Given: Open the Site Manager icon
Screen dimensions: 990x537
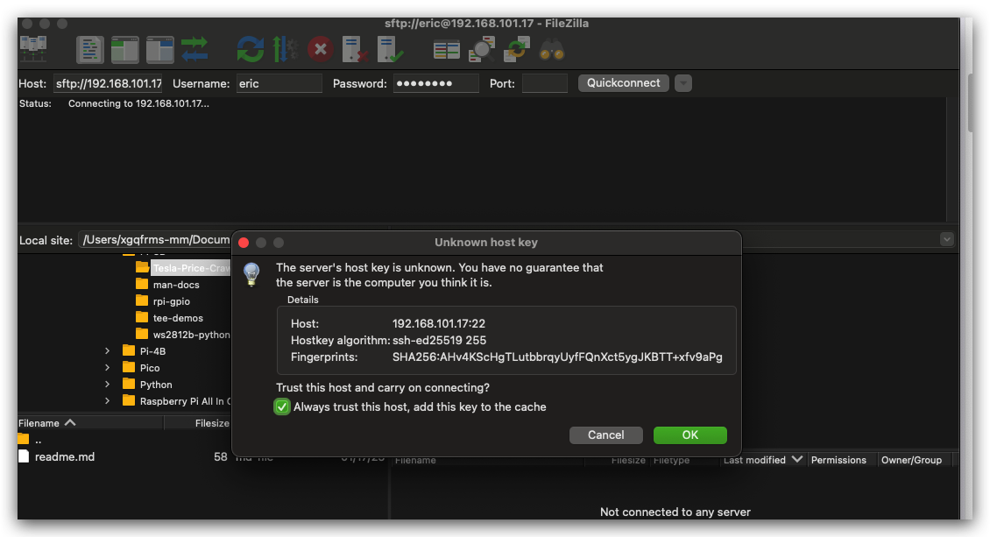Looking at the screenshot, I should 33,49.
